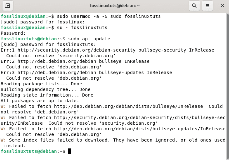Open a new terminal tab
The image size is (229, 160).
7,6
